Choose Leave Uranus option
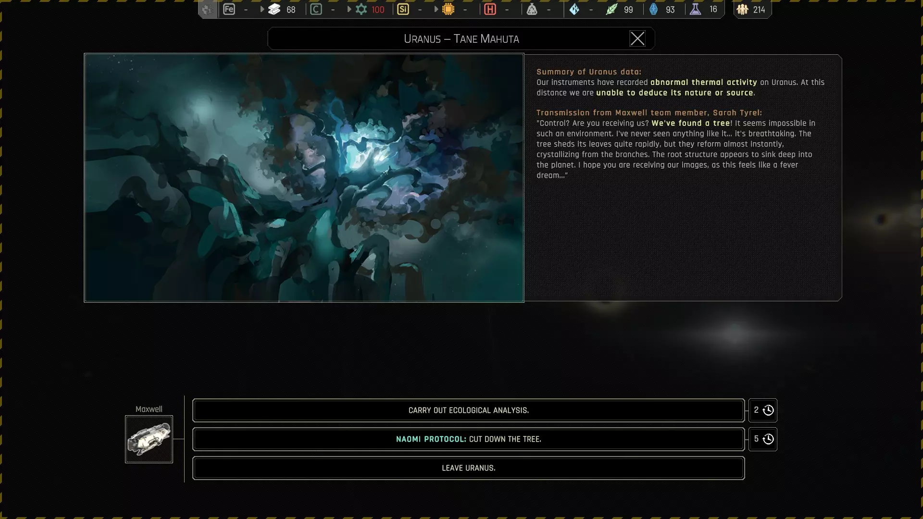The width and height of the screenshot is (923, 519). (468, 468)
